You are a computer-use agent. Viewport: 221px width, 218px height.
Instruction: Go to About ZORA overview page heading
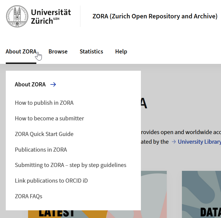click(30, 84)
